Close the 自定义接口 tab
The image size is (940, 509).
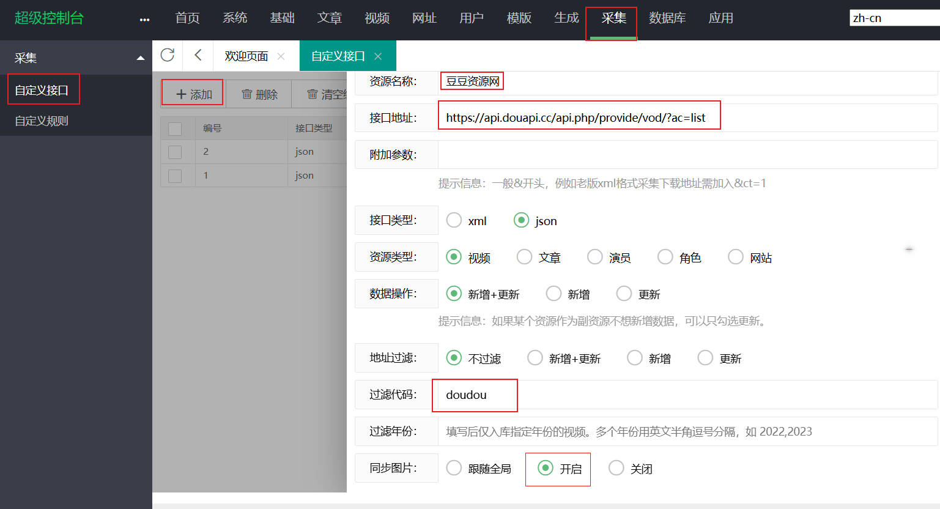point(378,56)
